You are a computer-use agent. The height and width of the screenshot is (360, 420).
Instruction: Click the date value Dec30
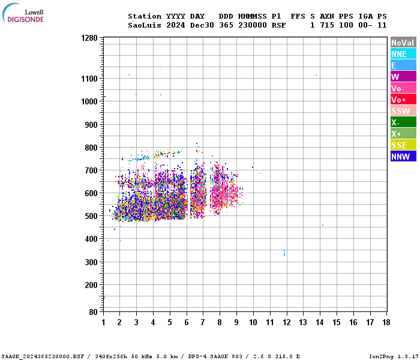point(202,25)
